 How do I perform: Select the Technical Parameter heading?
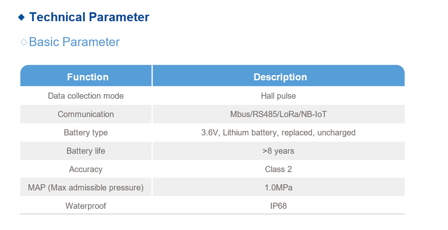coord(89,17)
